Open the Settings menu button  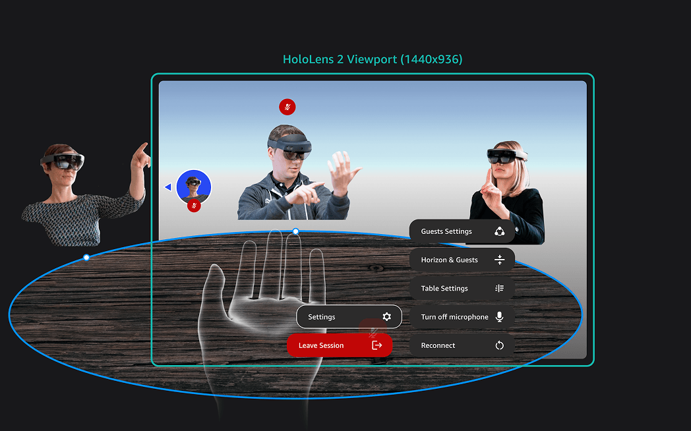point(349,317)
